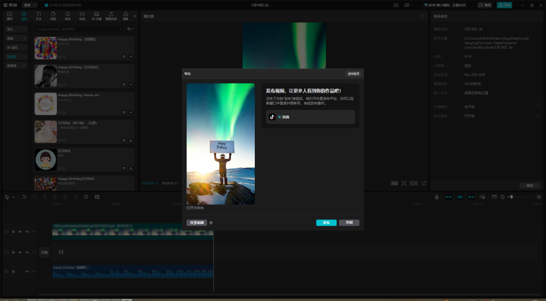Open the 发布助手 publishing assistant
This screenshot has height=301, width=546.
[x=353, y=74]
